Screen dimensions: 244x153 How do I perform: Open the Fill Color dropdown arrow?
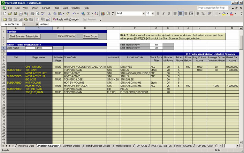click(x=227, y=14)
